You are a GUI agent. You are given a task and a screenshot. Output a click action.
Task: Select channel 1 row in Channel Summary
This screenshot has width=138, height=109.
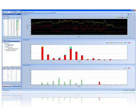[12, 20]
